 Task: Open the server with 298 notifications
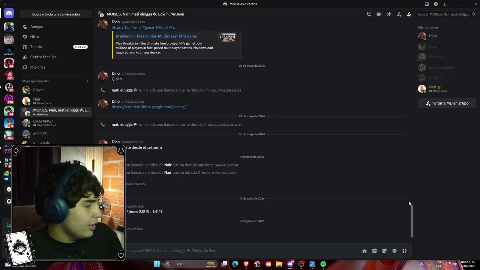(x=9, y=99)
